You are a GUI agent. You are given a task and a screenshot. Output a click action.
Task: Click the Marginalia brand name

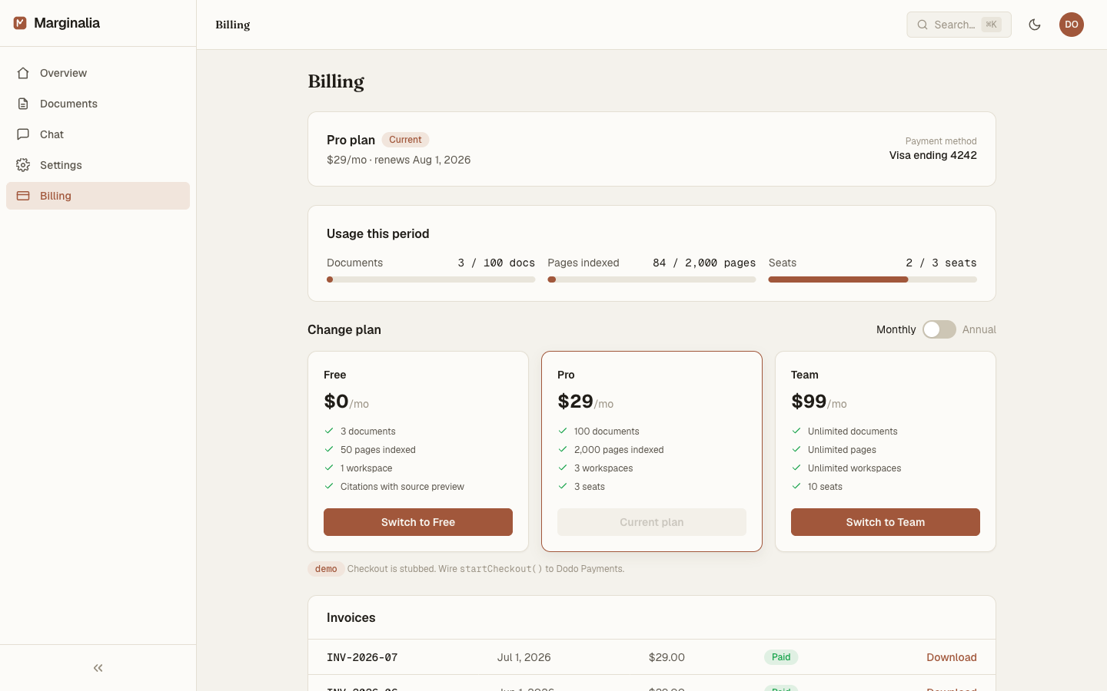tap(67, 23)
